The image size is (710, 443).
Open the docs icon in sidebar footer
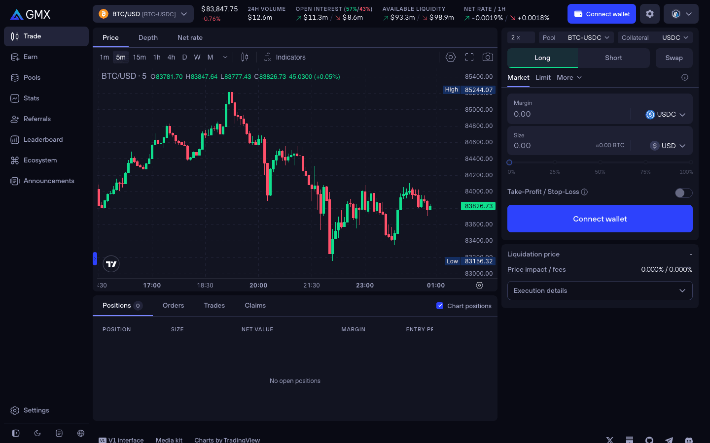59,433
